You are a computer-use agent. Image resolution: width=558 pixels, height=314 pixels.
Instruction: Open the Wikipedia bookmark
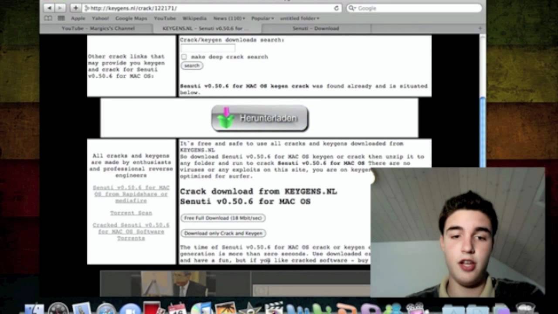(194, 18)
